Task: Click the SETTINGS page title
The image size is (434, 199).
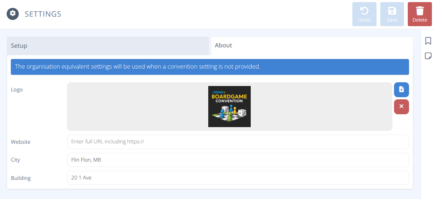Action: point(43,14)
